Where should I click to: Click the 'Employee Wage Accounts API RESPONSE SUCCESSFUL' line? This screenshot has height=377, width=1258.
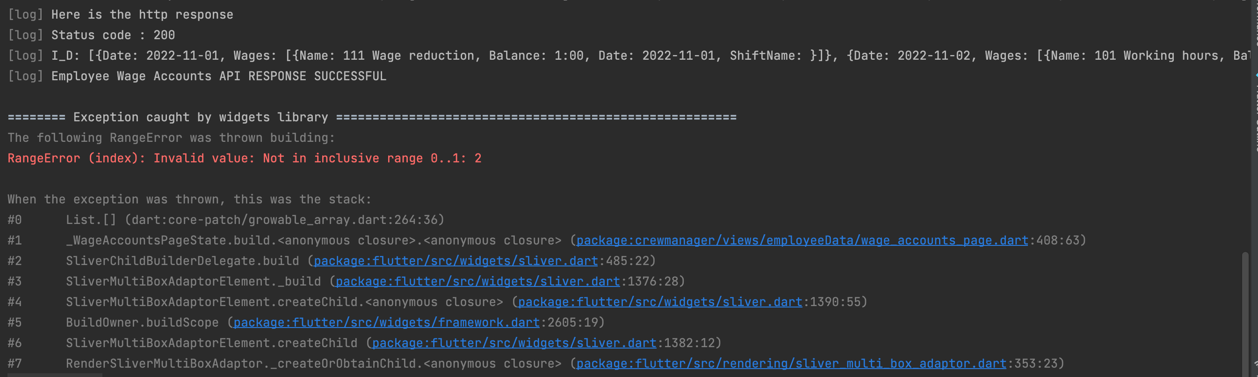click(x=197, y=76)
